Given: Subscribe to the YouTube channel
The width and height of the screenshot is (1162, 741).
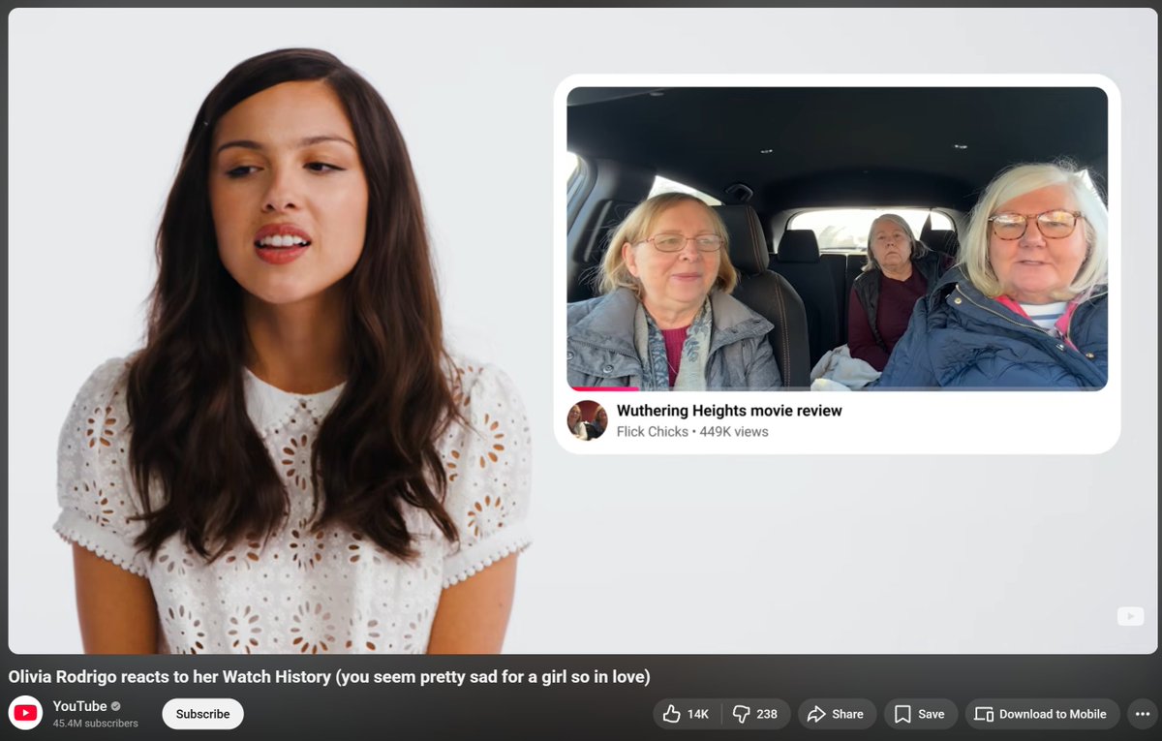Looking at the screenshot, I should click(x=202, y=714).
